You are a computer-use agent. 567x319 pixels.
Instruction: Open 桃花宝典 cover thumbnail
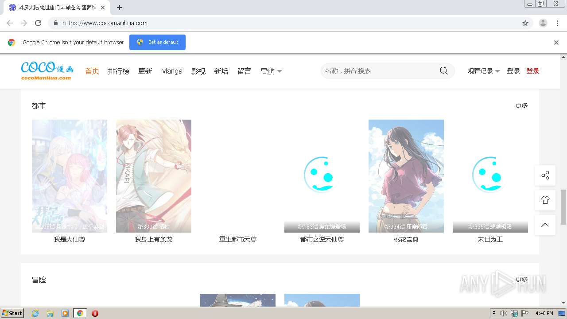(406, 176)
